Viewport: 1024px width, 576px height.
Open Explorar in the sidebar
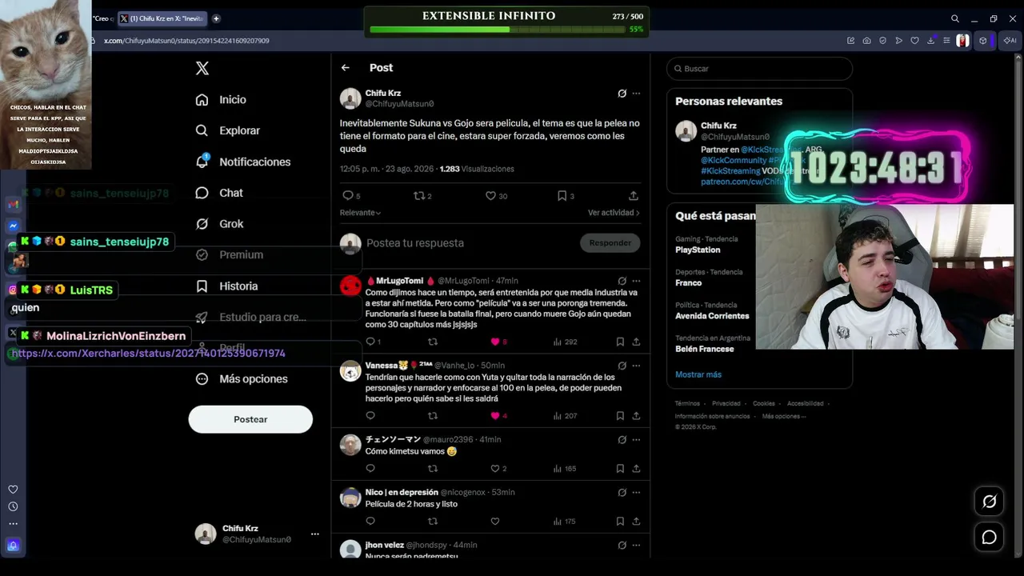pos(228,130)
